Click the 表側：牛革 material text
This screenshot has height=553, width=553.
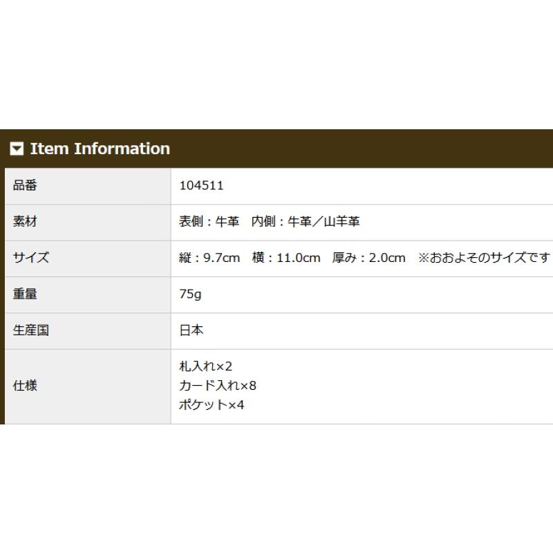pos(209,221)
